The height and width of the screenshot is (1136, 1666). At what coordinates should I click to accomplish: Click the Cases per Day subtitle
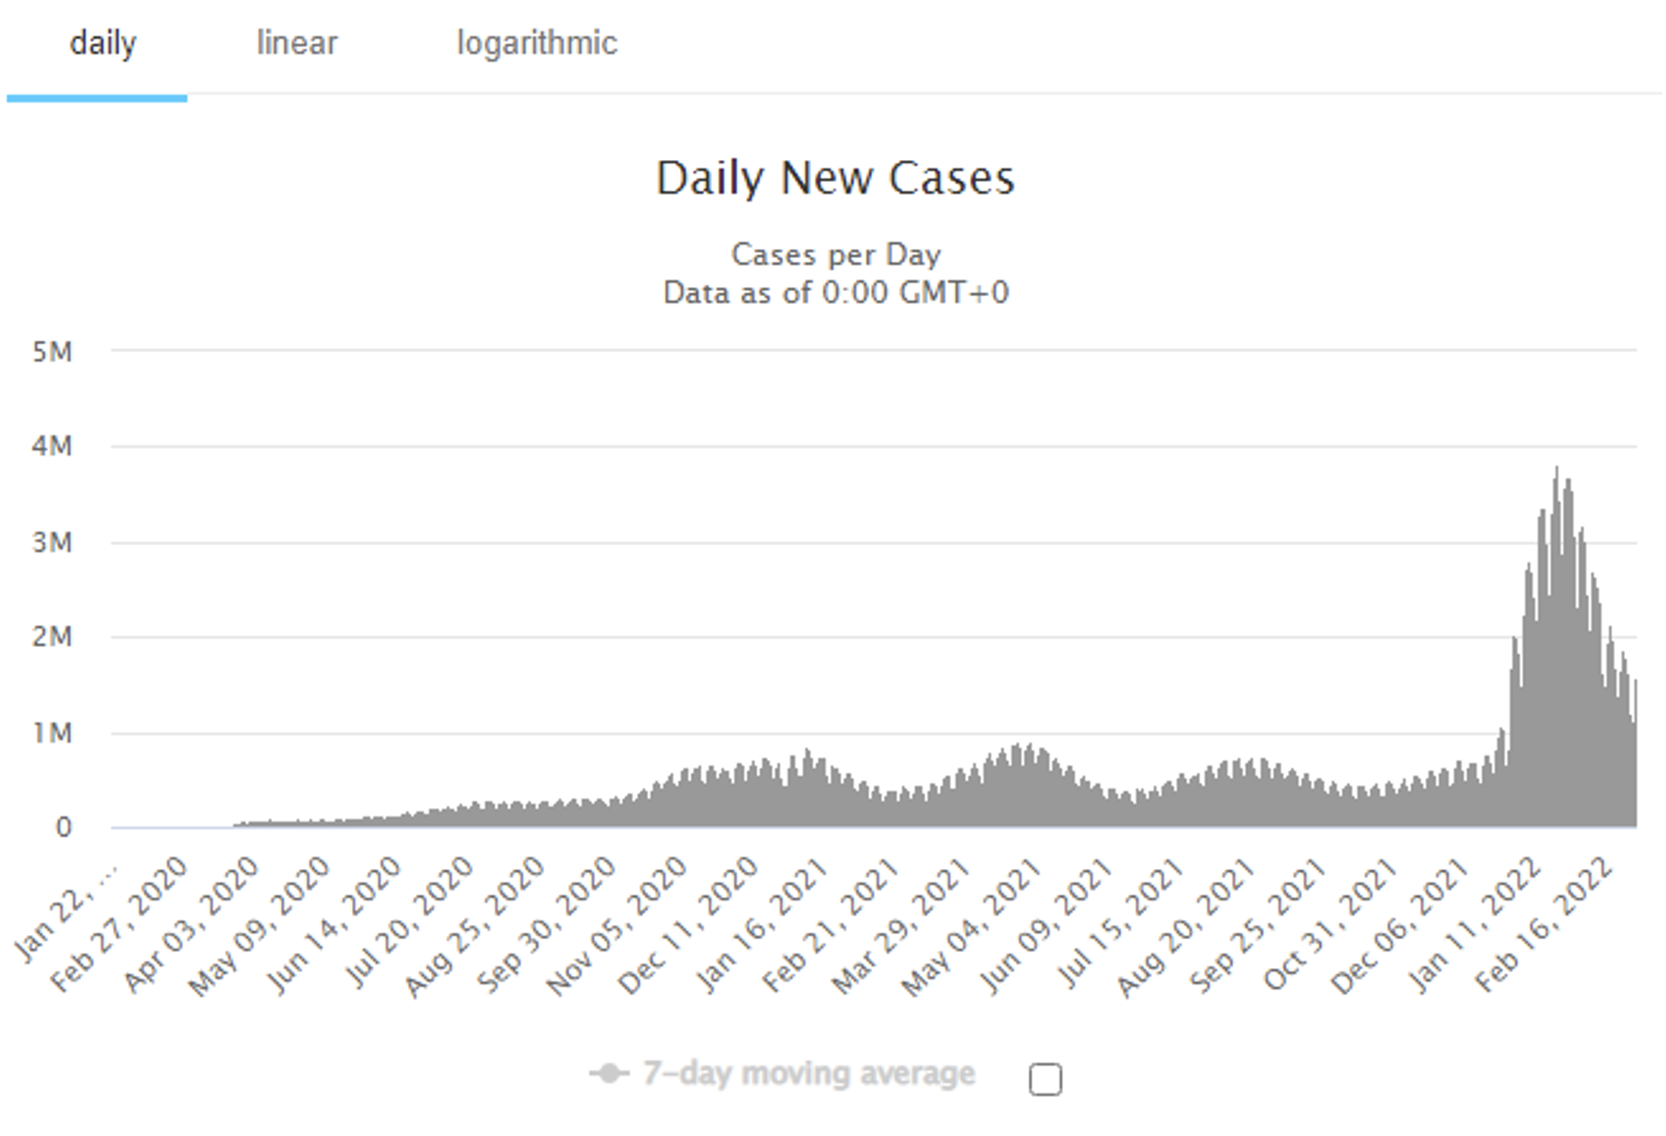[x=835, y=254]
